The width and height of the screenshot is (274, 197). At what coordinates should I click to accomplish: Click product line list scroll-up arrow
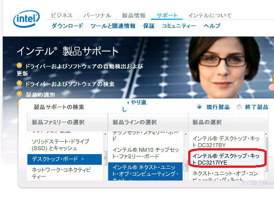[x=186, y=134]
